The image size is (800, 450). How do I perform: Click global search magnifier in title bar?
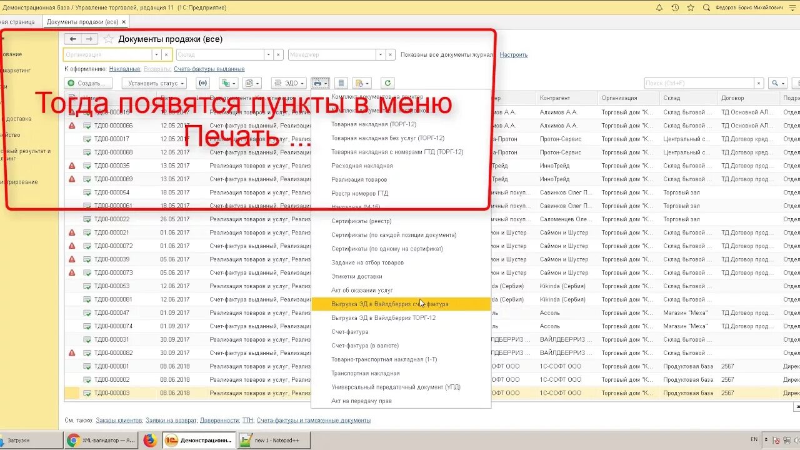(706, 7)
